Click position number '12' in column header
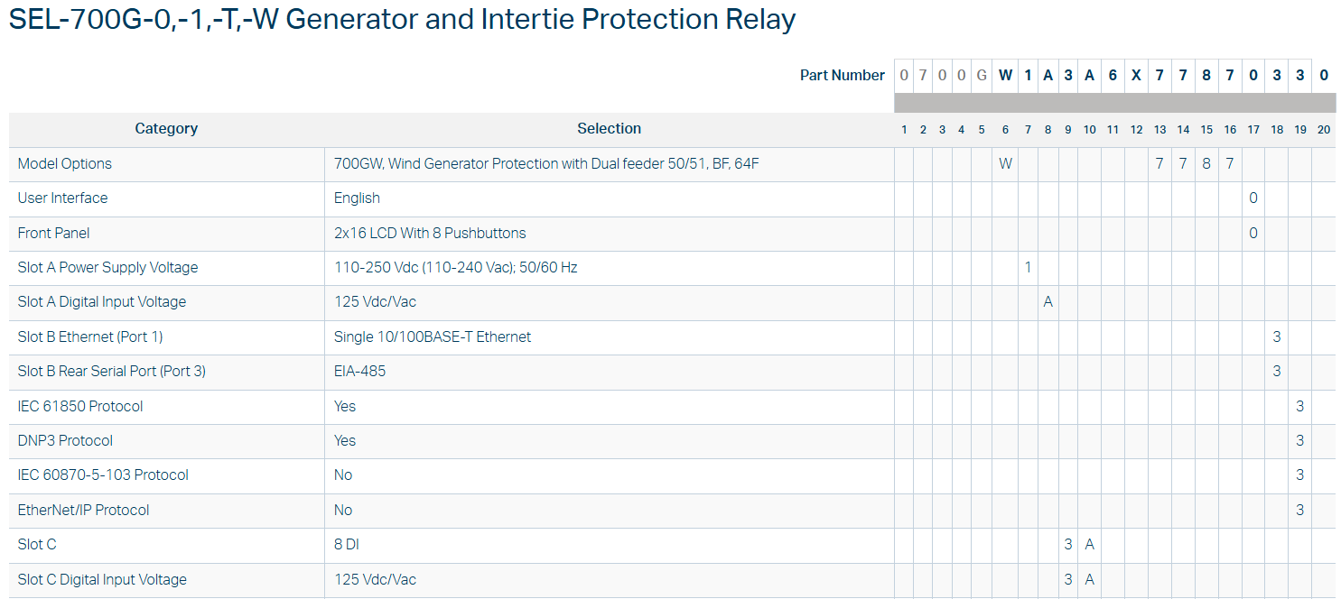Screen dimensions: 1341x599 [1136, 130]
